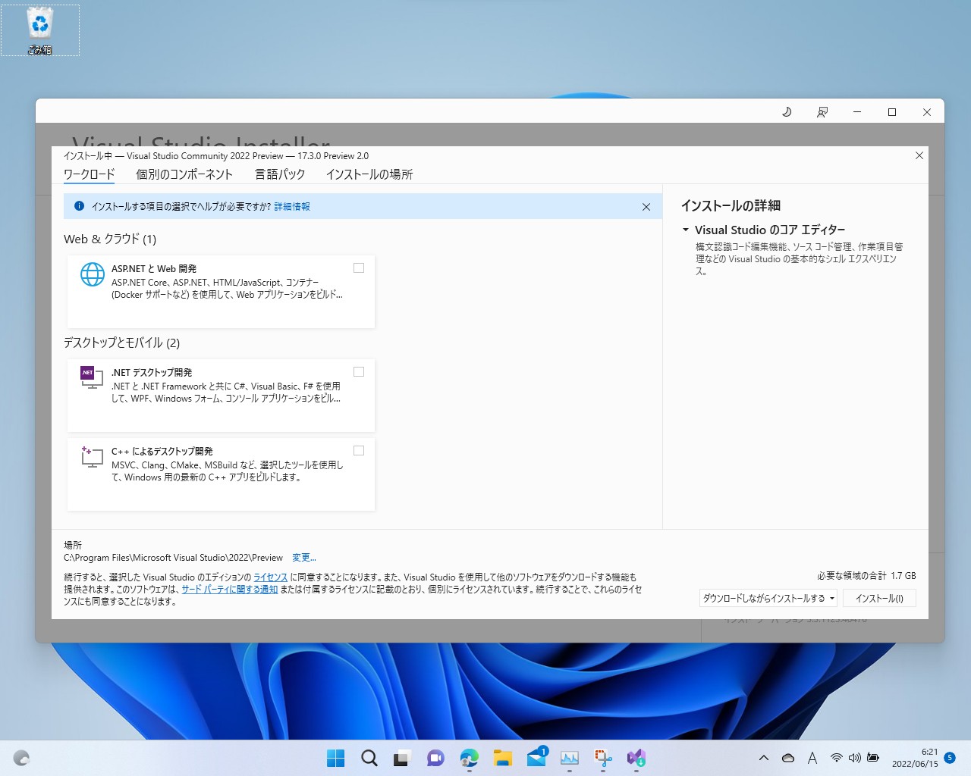971x776 pixels.
Task: Launch Snipping Tool from the taskbar
Action: pyautogui.click(x=602, y=758)
